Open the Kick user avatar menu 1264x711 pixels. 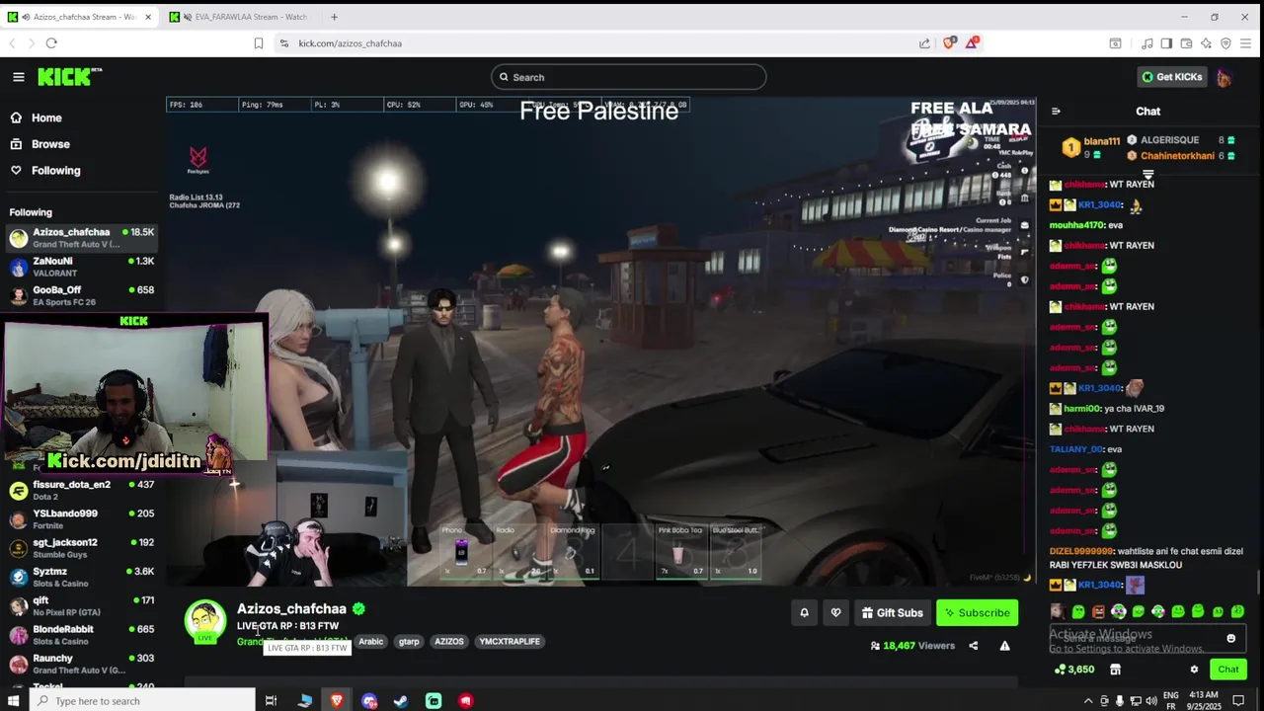pyautogui.click(x=1224, y=77)
